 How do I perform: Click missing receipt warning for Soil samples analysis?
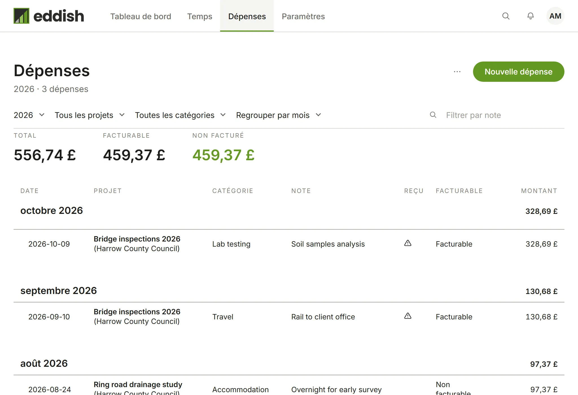[x=408, y=243]
